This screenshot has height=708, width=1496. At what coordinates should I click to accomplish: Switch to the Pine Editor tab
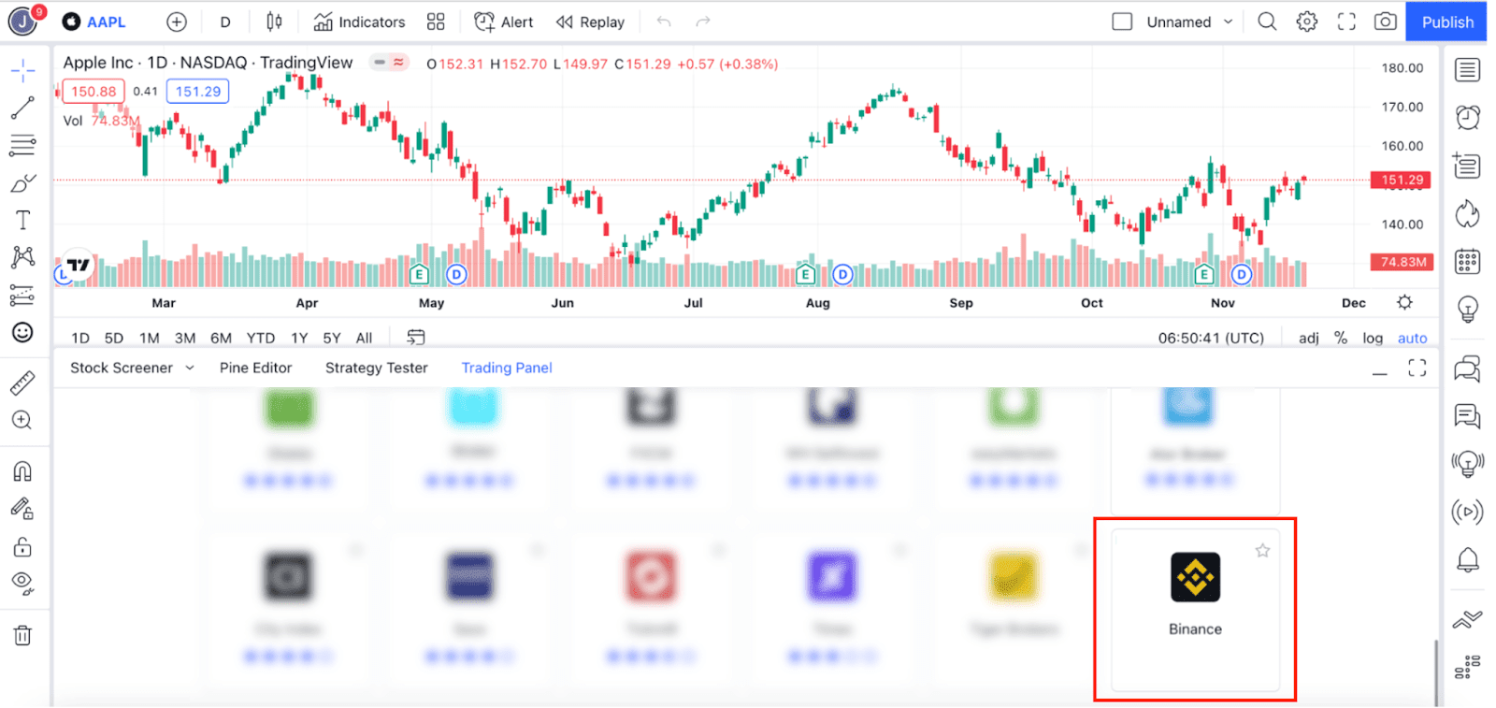[x=255, y=368]
